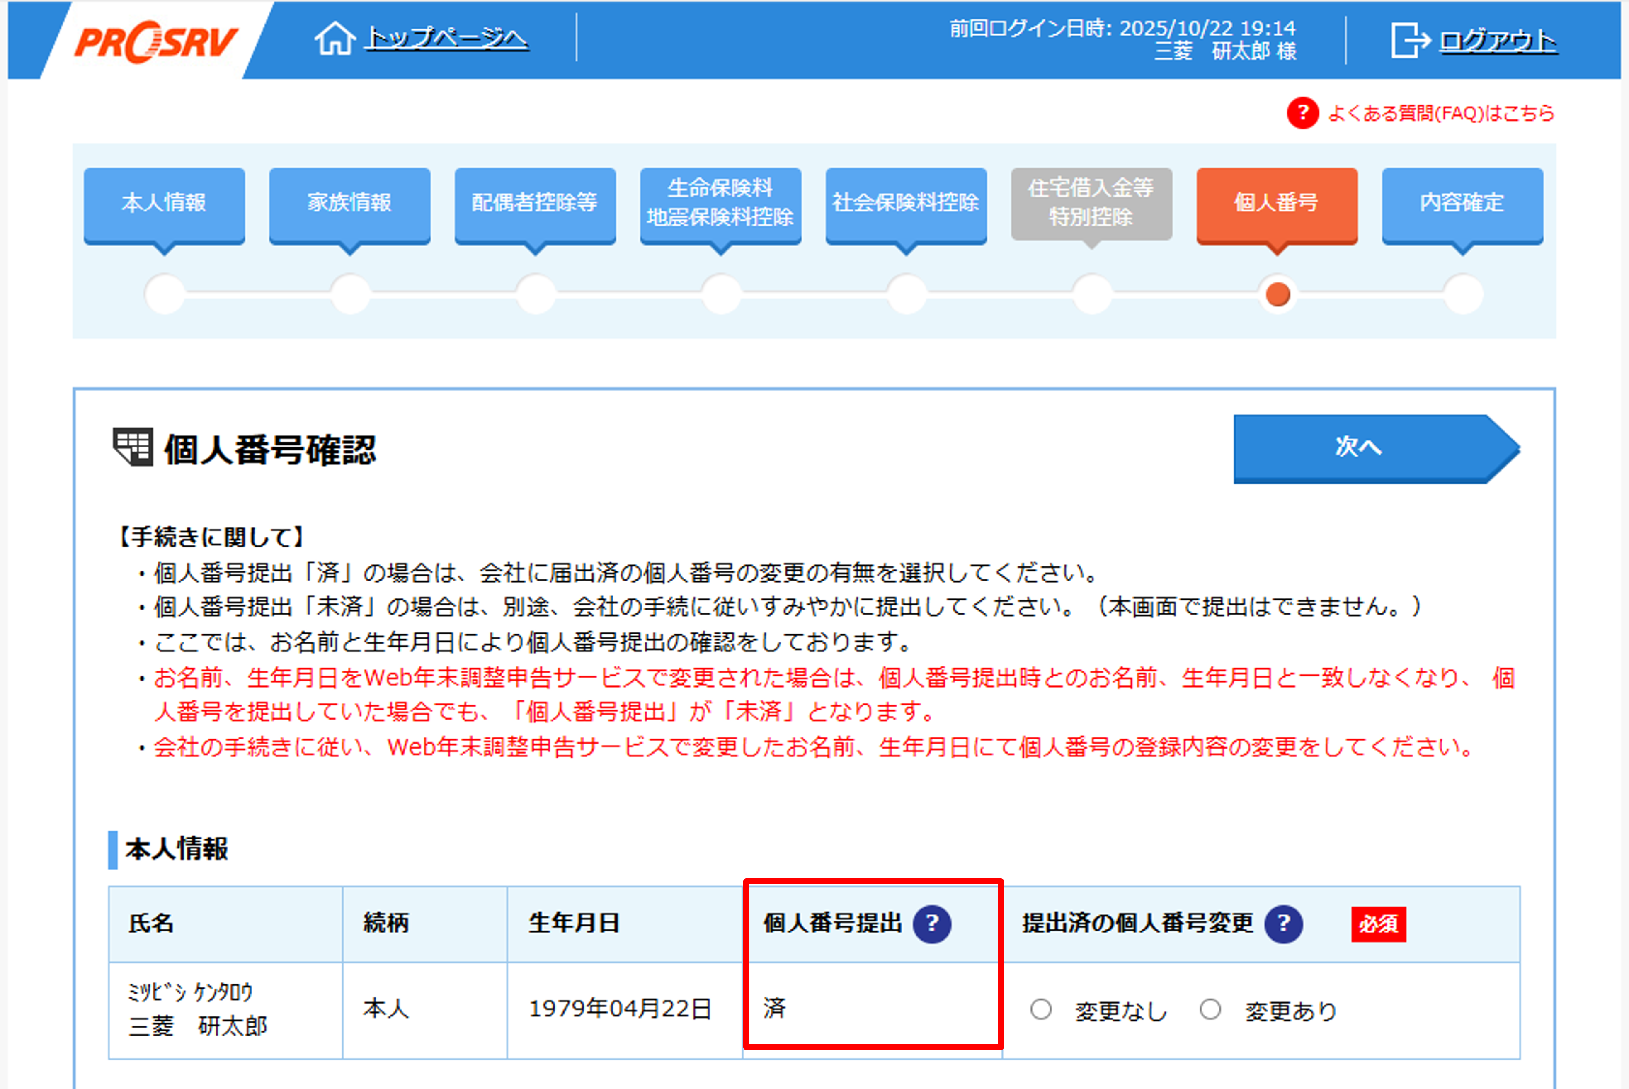Open help icon next to 個人番号提出
1629x1089 pixels.
[x=931, y=924]
